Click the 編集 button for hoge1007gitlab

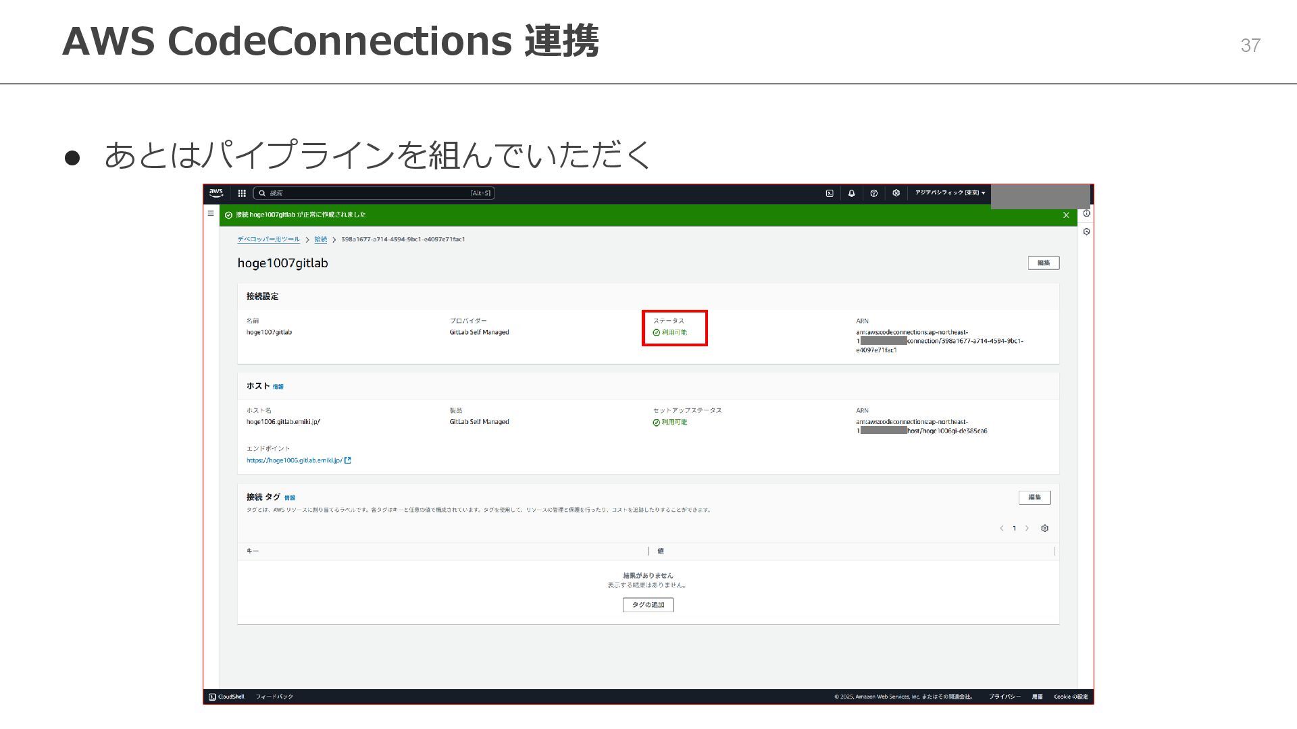(x=1043, y=263)
